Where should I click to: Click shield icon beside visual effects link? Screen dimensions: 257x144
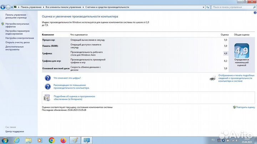[x=2, y=24]
